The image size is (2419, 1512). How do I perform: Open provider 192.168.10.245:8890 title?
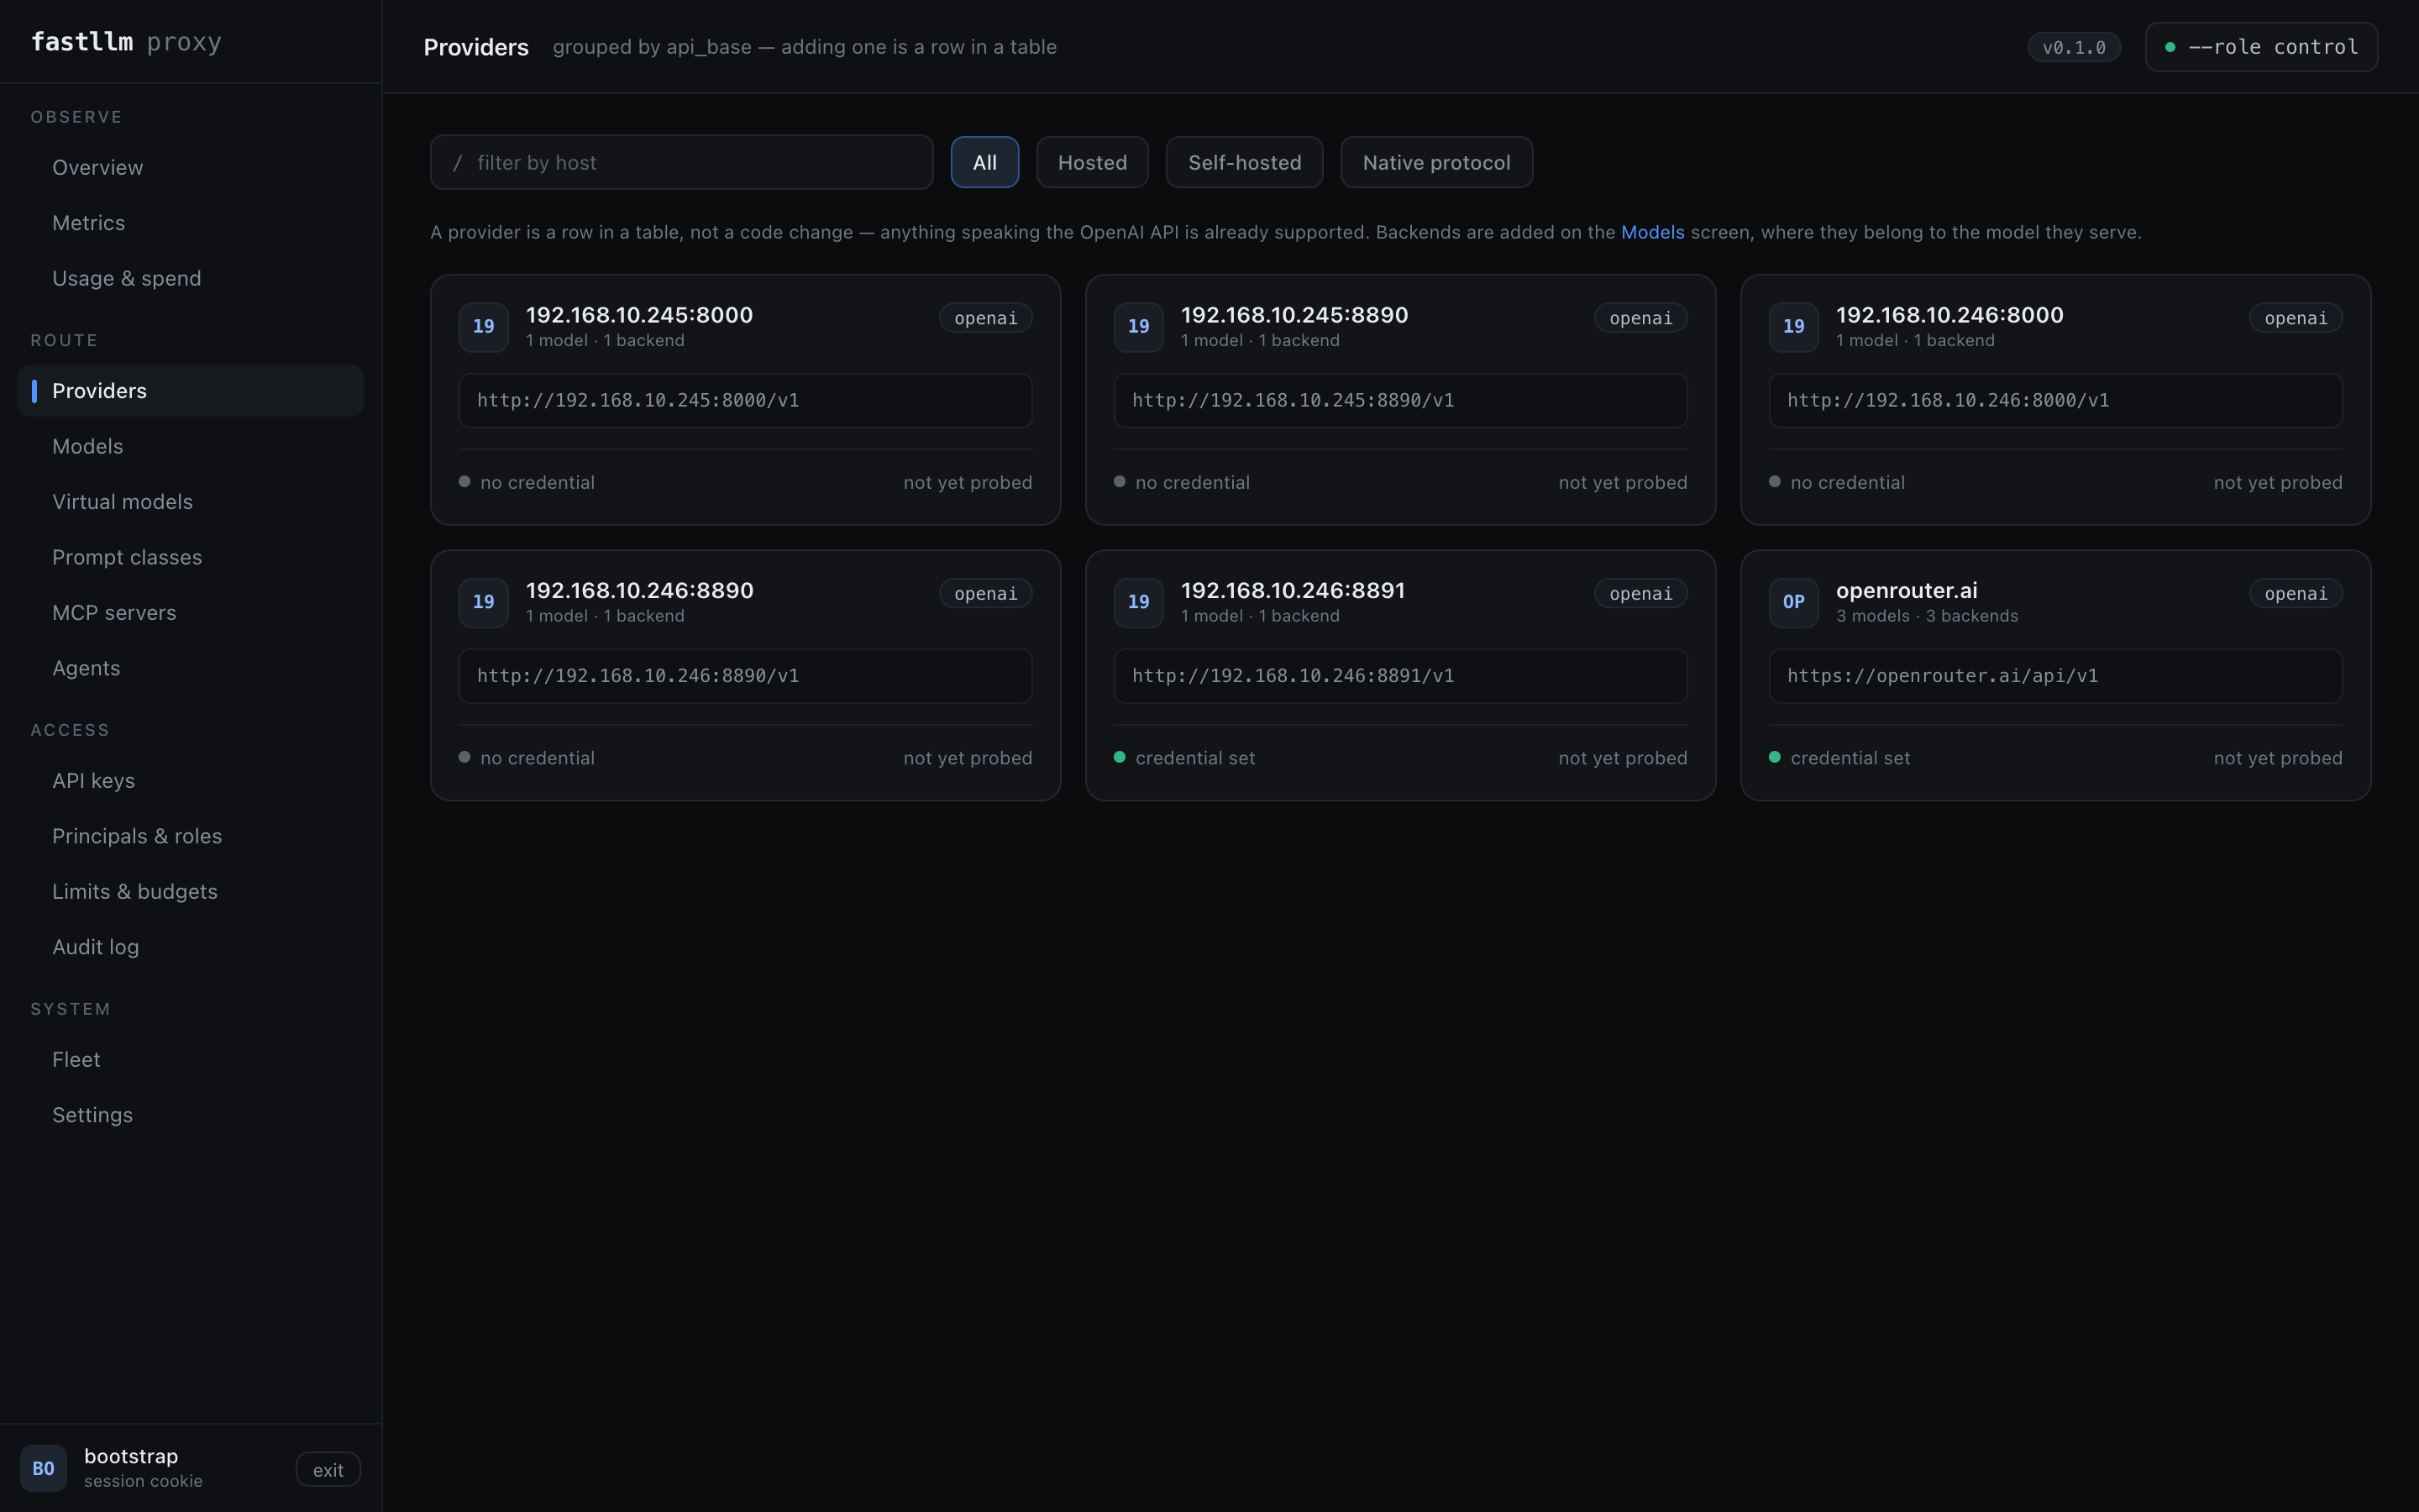coord(1294,315)
